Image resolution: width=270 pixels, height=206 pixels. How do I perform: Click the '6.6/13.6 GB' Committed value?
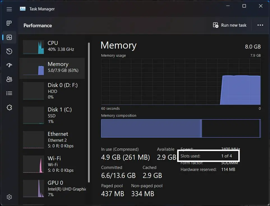(x=118, y=175)
